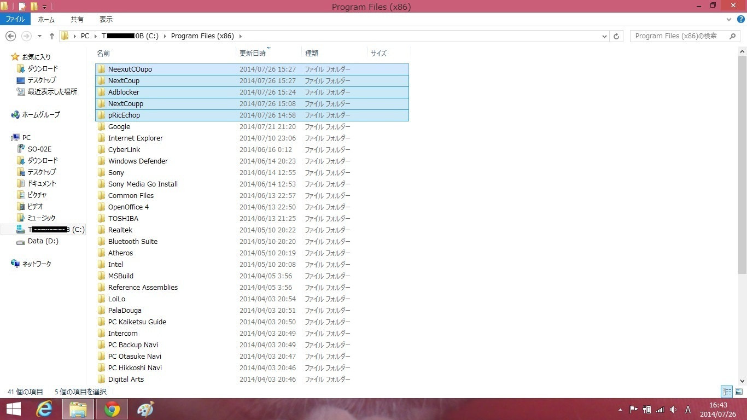Switch to large thumbnails view icon
747x420 pixels.
[x=739, y=392]
